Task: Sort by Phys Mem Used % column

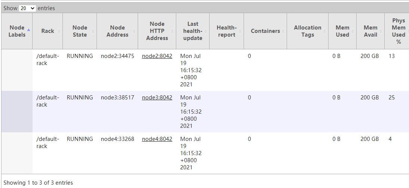Action: [x=399, y=31]
